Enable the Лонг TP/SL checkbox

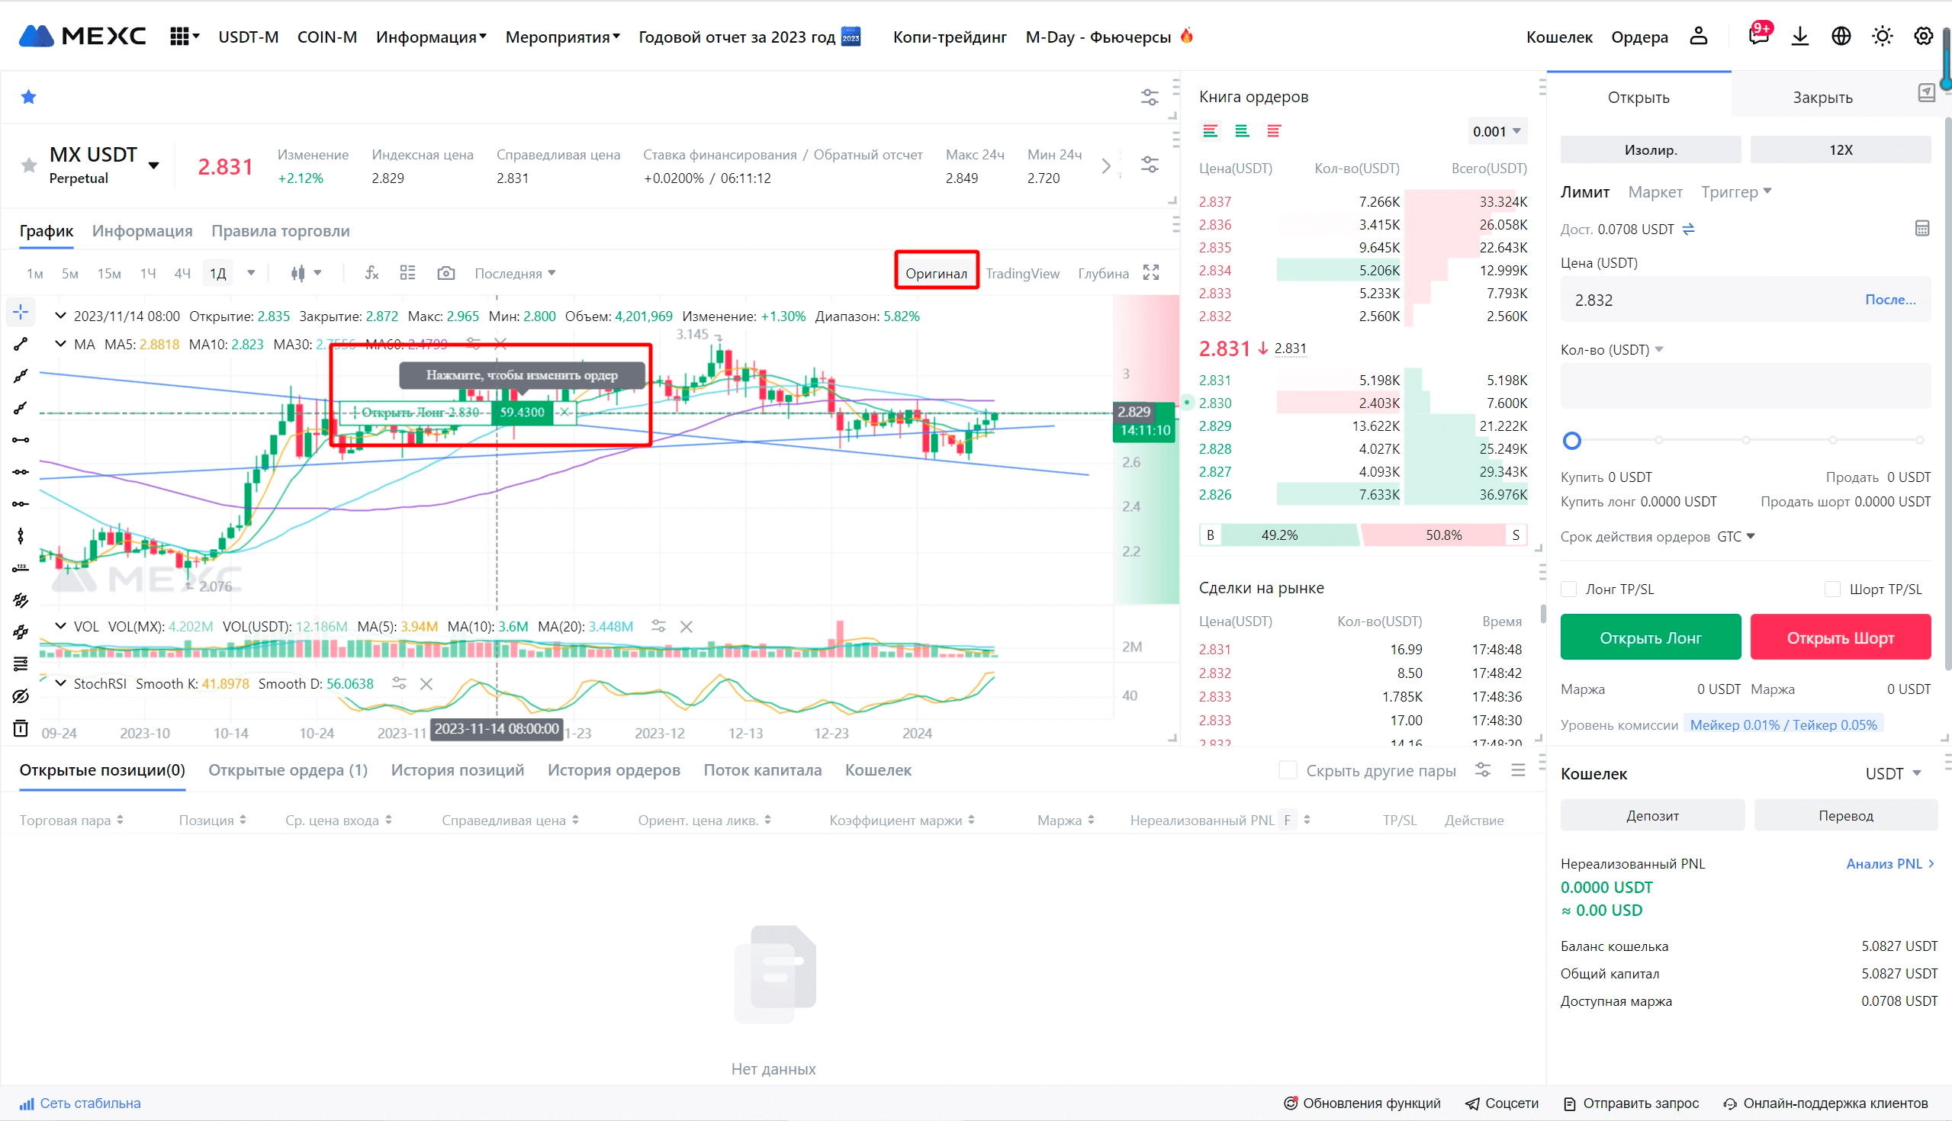click(x=1569, y=589)
